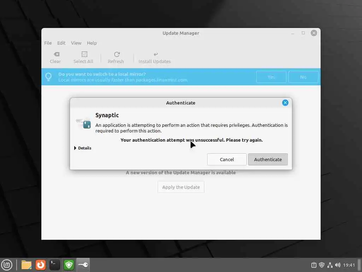362x272 pixels.
Task: Maximize the Update Manager window
Action: (303, 33)
